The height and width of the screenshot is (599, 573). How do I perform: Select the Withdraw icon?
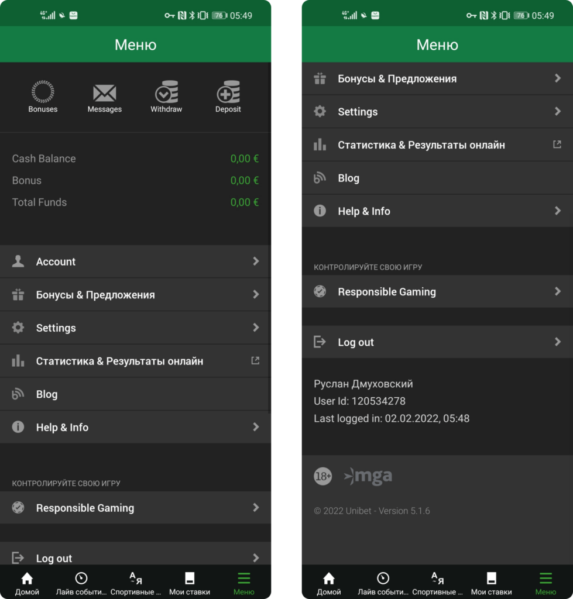(166, 91)
